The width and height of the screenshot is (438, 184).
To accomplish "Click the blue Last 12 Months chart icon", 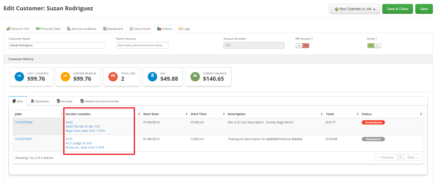I will click(19, 76).
